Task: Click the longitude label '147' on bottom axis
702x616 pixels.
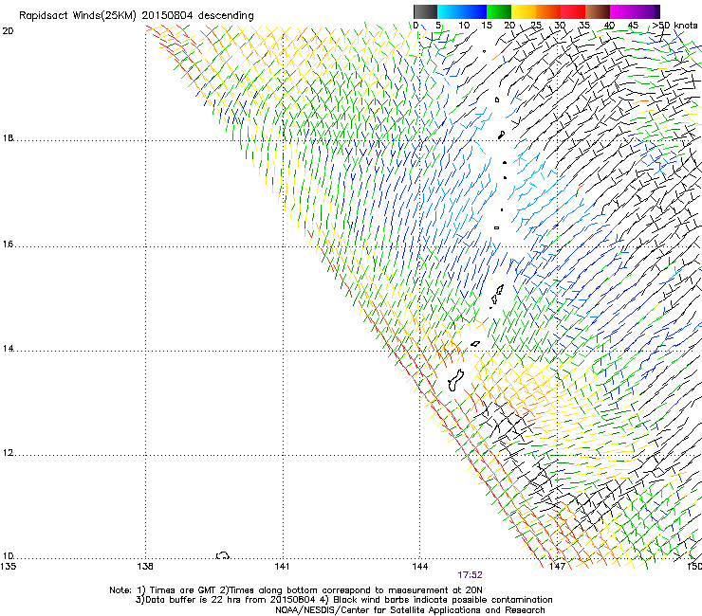Action: (x=557, y=567)
